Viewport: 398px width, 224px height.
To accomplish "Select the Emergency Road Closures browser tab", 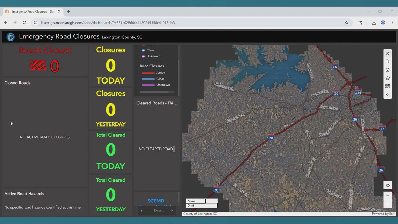I will point(32,12).
